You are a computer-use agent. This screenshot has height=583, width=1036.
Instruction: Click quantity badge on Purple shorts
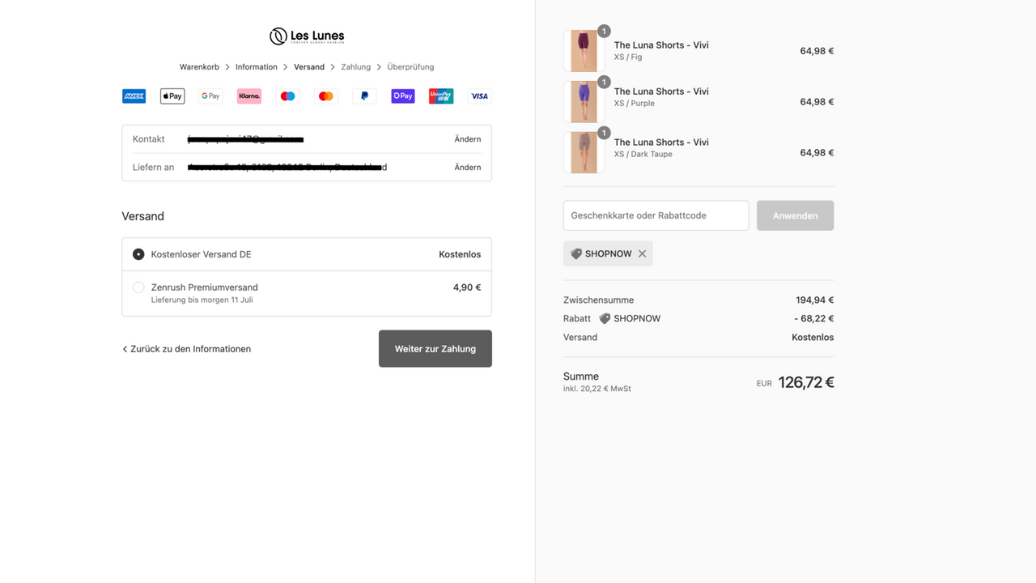coord(604,82)
